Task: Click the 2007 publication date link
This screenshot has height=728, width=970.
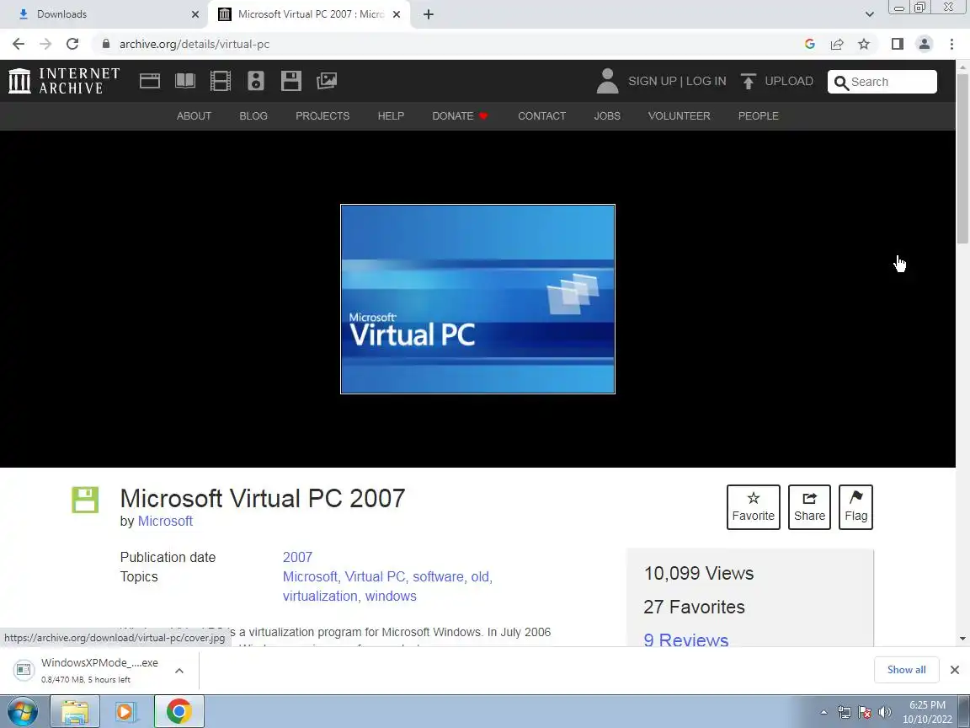Action: click(297, 557)
